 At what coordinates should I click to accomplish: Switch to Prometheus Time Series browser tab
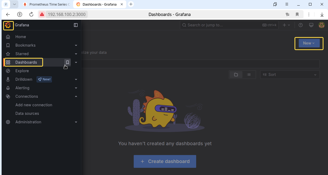click(46, 4)
